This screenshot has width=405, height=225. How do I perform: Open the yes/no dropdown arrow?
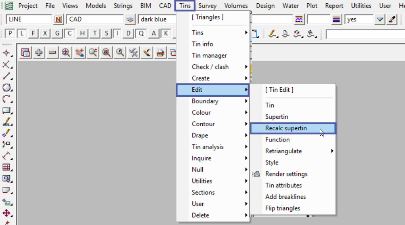[380, 20]
